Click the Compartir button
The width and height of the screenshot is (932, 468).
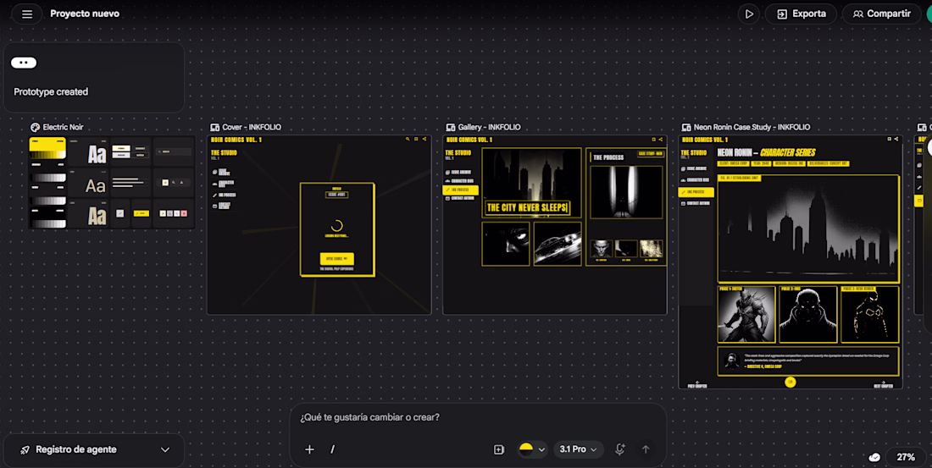(881, 14)
